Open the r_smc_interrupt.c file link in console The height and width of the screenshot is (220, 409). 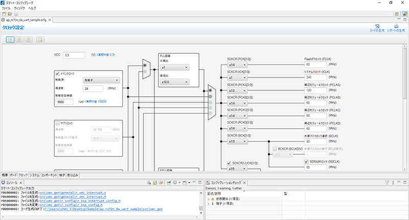click(73, 192)
